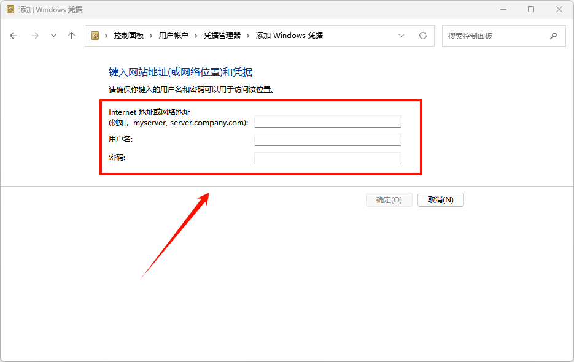Image resolution: width=574 pixels, height=362 pixels.
Task: Click the search magnifier icon
Action: 554,36
